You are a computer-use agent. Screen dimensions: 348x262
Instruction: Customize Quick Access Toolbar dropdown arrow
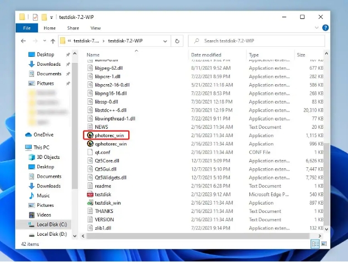[52, 17]
